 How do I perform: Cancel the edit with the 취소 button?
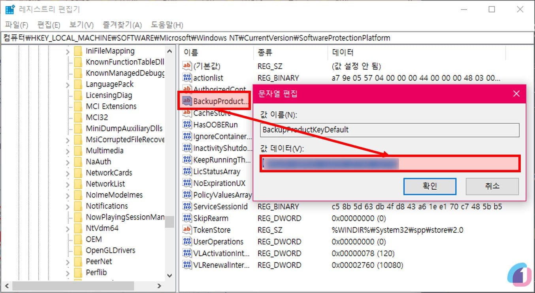[x=492, y=186]
